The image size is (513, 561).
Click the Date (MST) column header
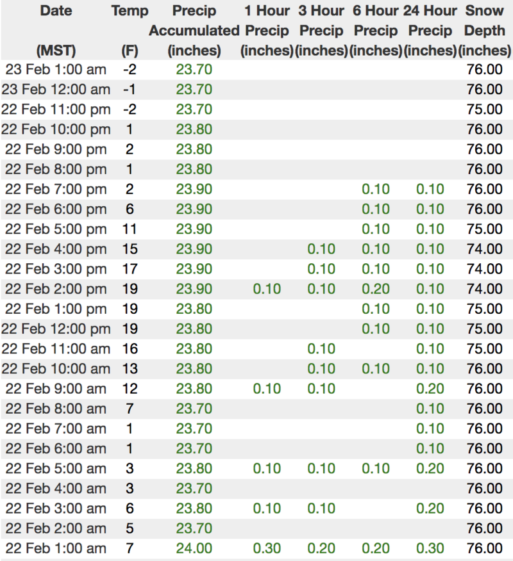tap(56, 30)
